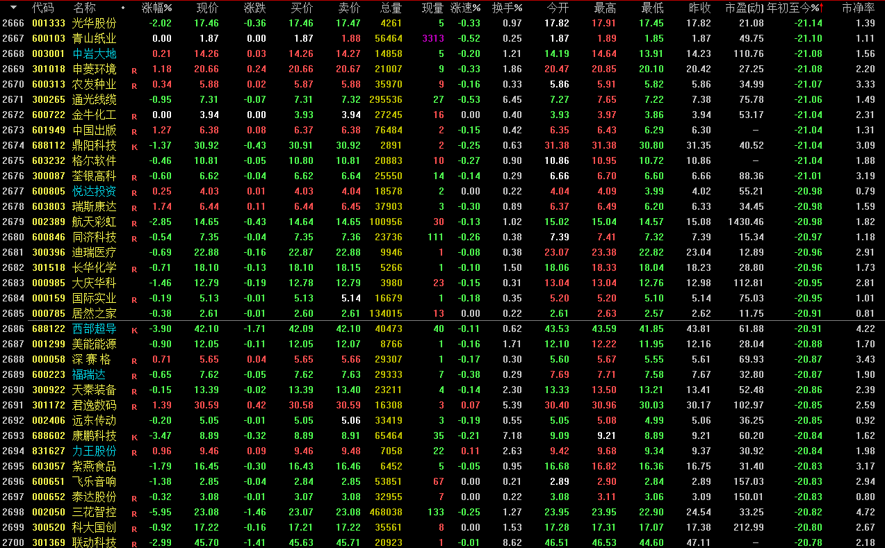Click the 最低 column header
The height and width of the screenshot is (548, 885).
[652, 8]
